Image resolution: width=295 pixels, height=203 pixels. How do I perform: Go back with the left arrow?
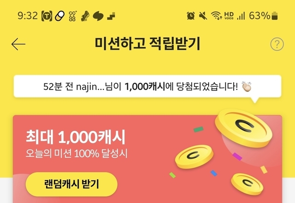click(18, 44)
